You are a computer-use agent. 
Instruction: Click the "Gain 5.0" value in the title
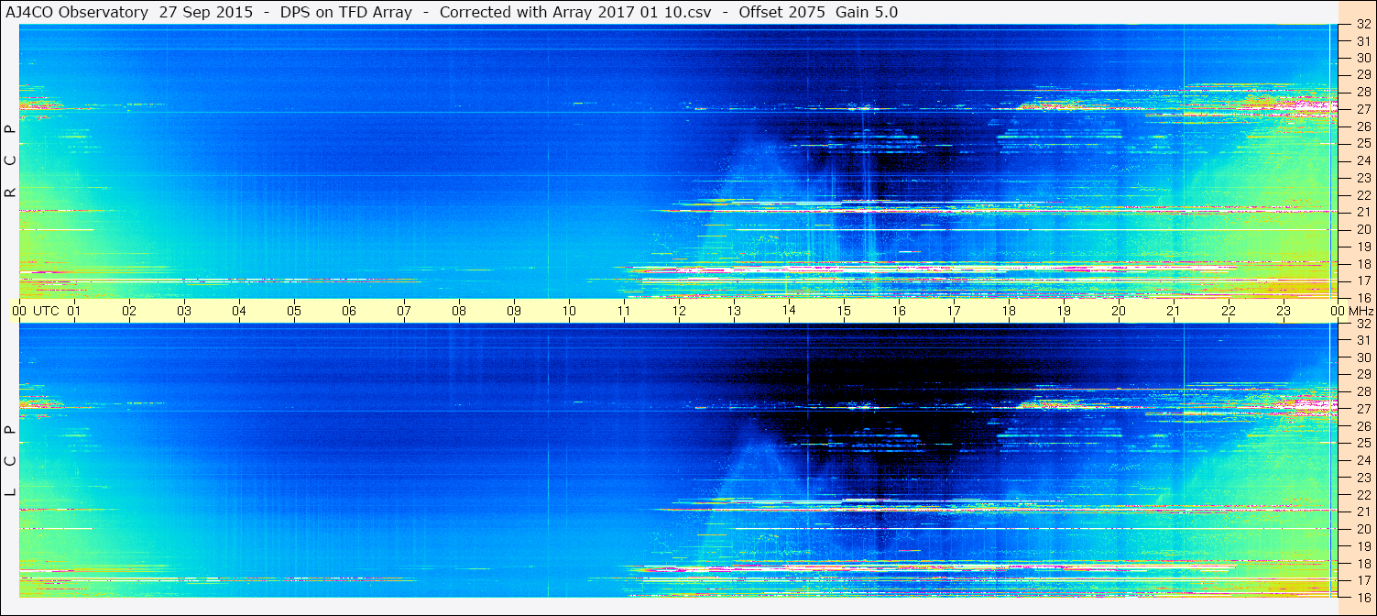(x=867, y=12)
